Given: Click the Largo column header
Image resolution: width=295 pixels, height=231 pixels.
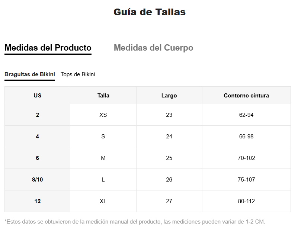Looking at the screenshot, I should (169, 96).
